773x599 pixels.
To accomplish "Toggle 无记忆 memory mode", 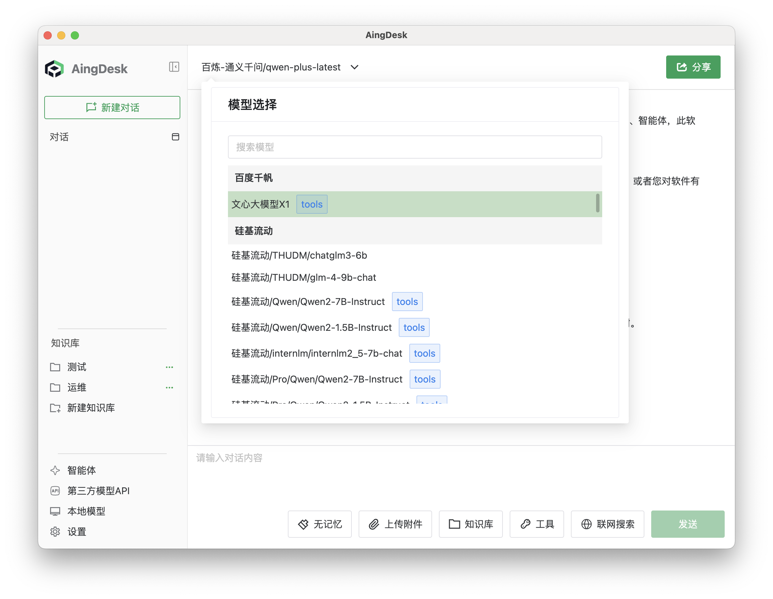I will click(x=319, y=524).
